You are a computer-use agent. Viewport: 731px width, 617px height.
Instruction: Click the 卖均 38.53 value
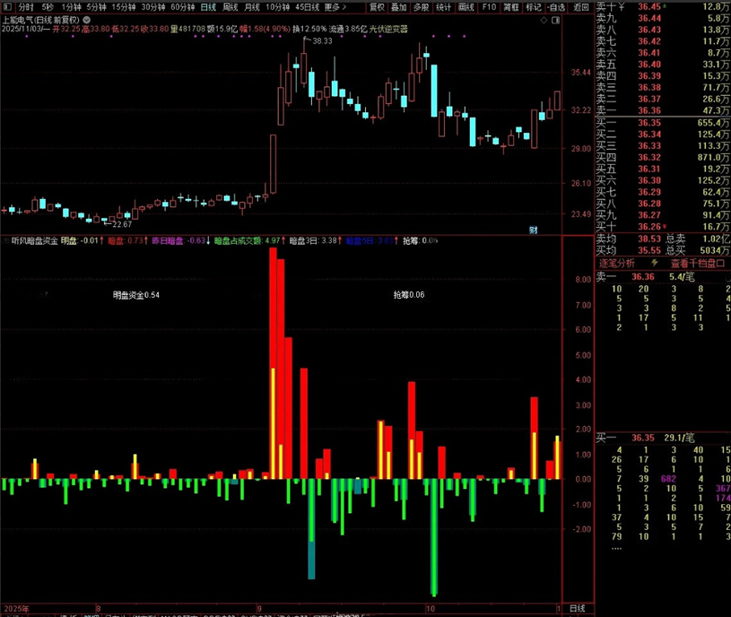[x=649, y=239]
